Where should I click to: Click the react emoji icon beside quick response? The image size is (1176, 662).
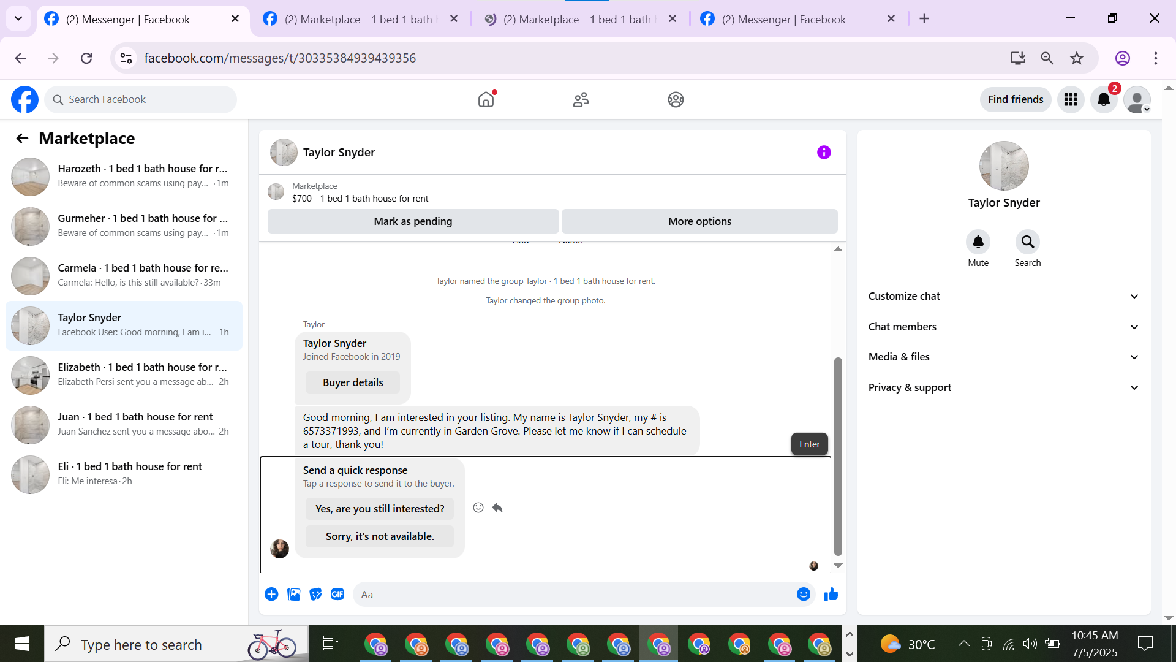tap(478, 508)
